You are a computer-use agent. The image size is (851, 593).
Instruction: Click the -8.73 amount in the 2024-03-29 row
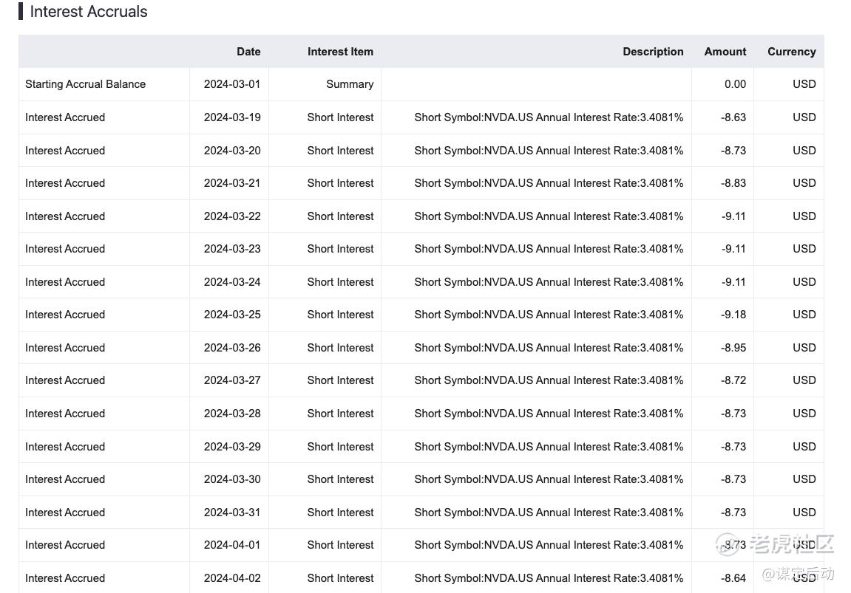pos(733,447)
